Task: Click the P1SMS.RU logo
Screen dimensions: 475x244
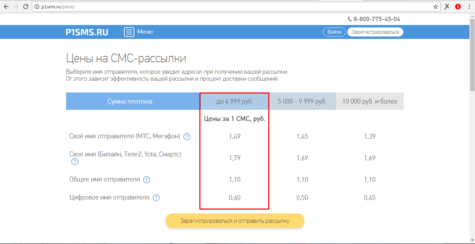Action: coord(87,32)
